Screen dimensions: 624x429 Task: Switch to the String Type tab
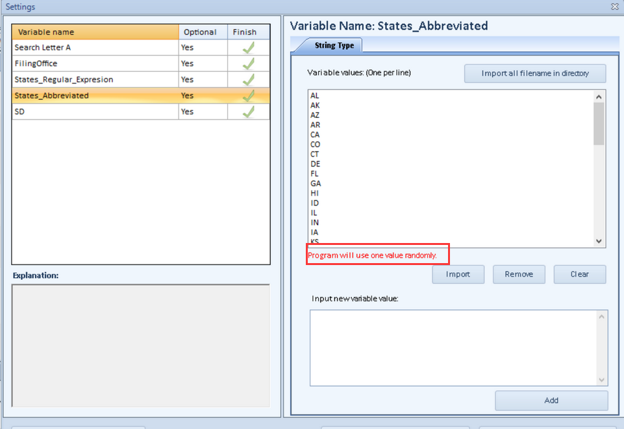click(334, 45)
